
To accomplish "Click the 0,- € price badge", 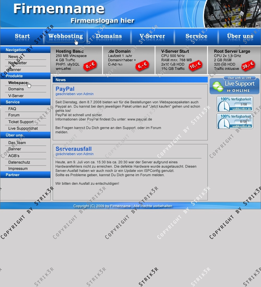I will coord(90,65).
